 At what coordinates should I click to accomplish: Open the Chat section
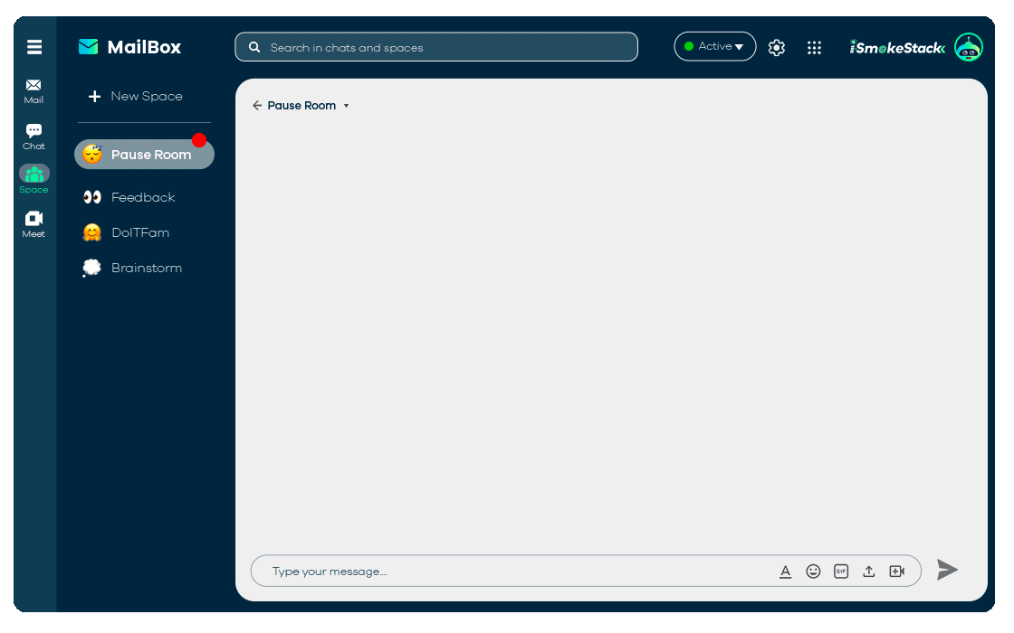coord(33,137)
